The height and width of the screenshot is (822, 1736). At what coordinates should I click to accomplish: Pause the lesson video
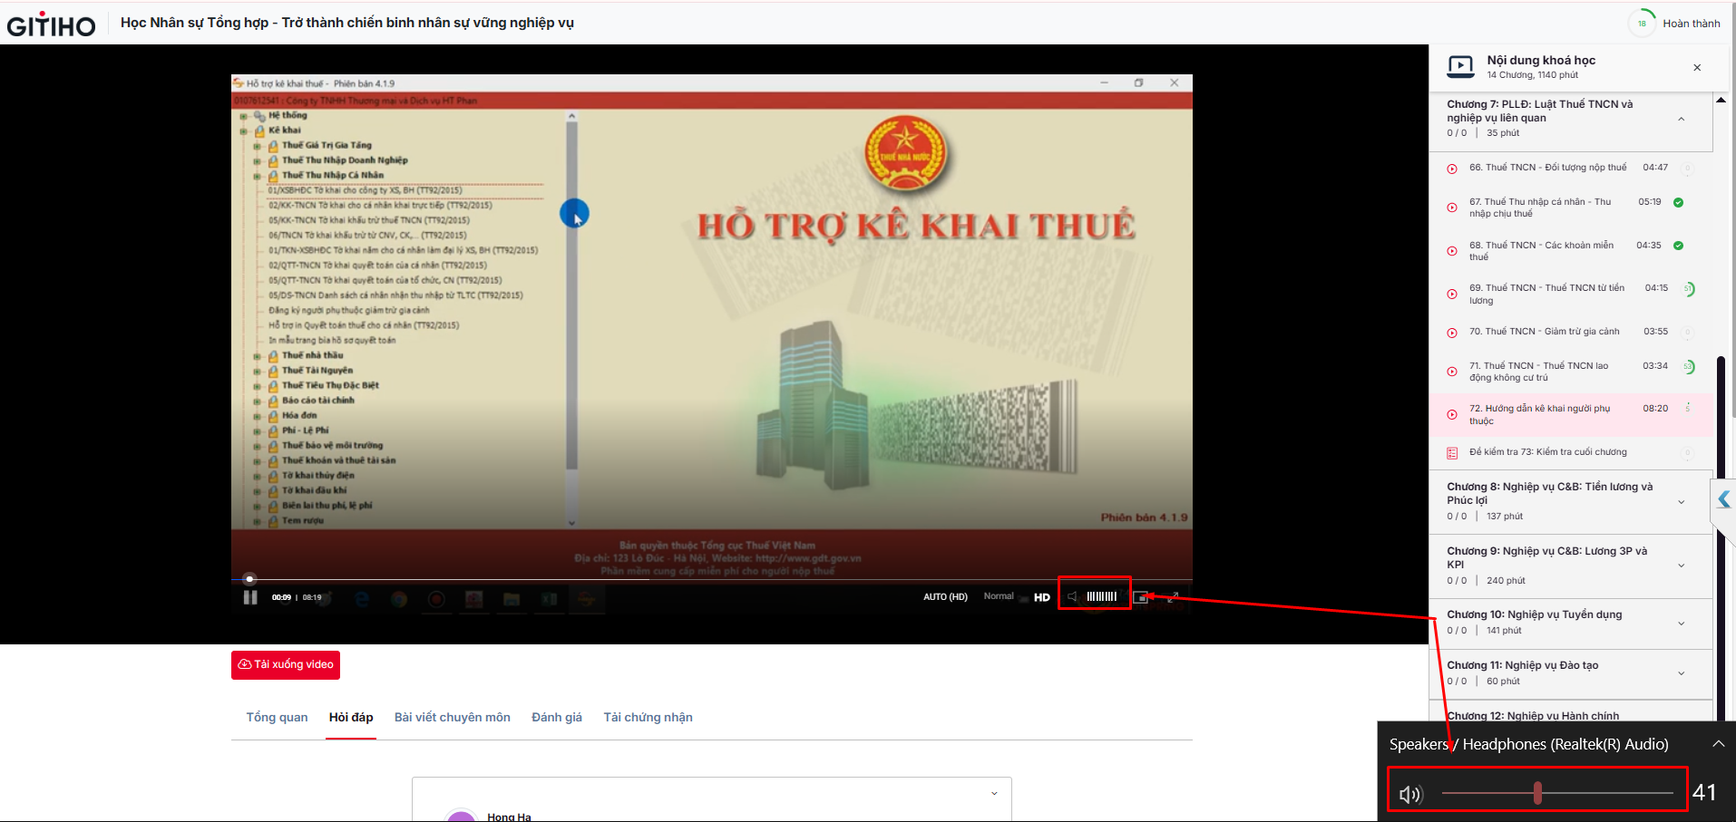[x=250, y=597]
